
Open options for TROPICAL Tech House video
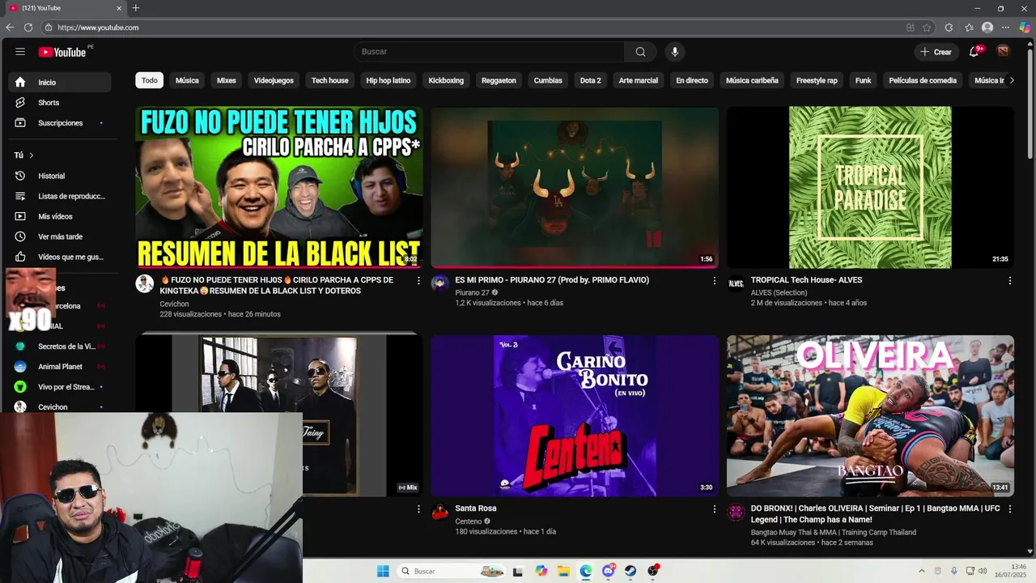click(x=1009, y=280)
